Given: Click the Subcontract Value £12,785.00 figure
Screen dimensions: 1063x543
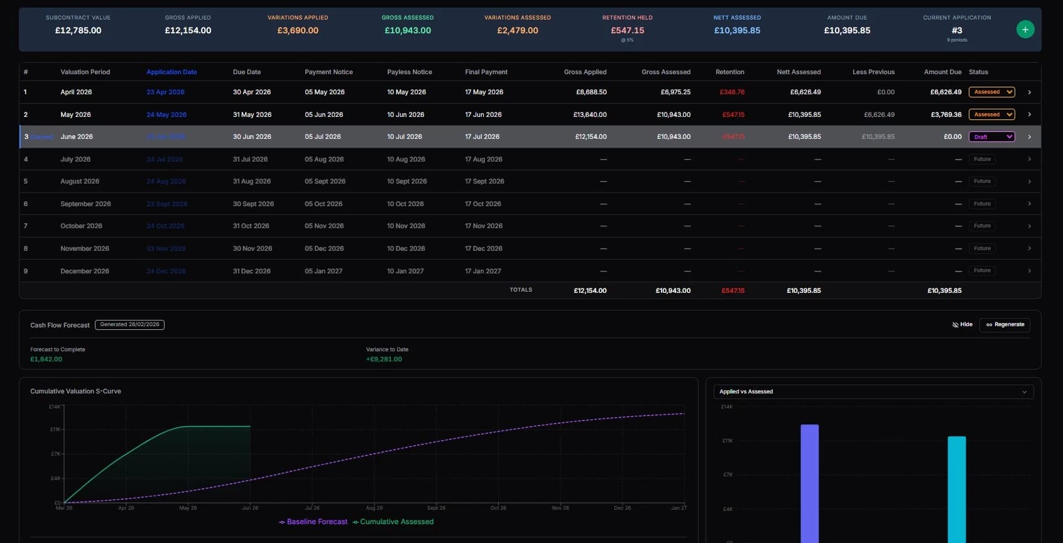Looking at the screenshot, I should point(78,30).
